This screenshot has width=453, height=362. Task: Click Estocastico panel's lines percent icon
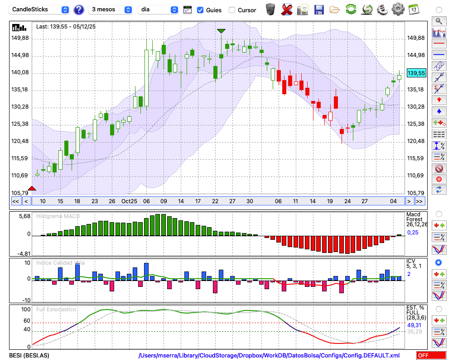[x=439, y=332]
